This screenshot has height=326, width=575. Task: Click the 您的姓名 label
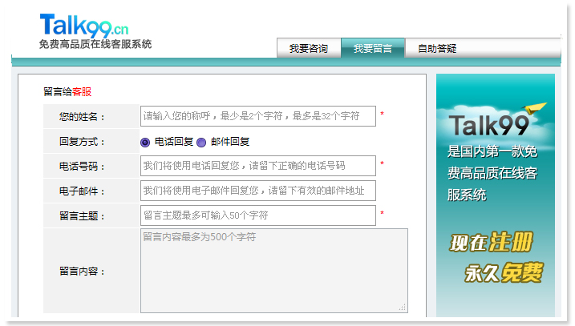click(x=82, y=116)
